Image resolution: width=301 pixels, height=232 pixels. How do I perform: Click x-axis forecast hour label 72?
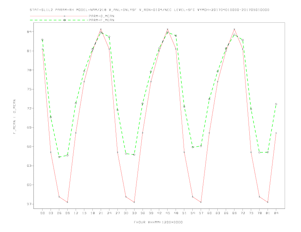(243, 213)
